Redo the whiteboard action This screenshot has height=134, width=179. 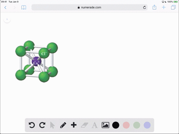(42, 125)
